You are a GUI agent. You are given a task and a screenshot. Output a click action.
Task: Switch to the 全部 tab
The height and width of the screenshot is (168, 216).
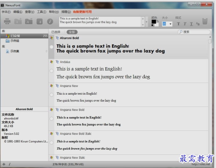[72, 32]
